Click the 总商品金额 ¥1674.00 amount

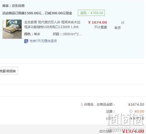[x=136, y=105]
